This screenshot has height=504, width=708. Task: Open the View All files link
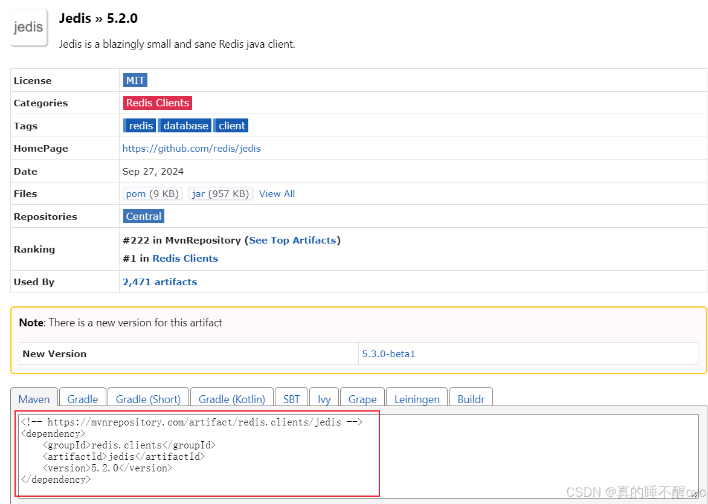point(277,194)
